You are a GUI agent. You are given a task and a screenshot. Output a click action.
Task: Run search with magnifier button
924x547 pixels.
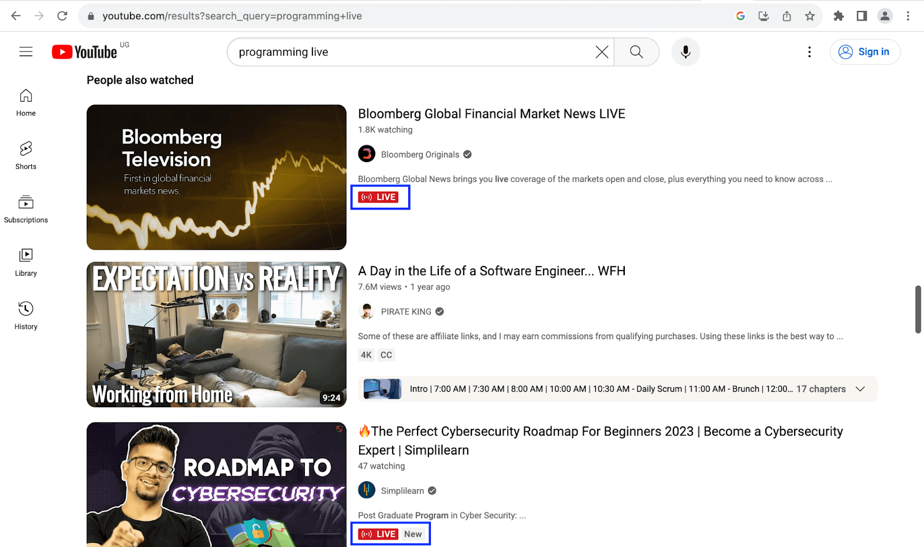pyautogui.click(x=636, y=52)
